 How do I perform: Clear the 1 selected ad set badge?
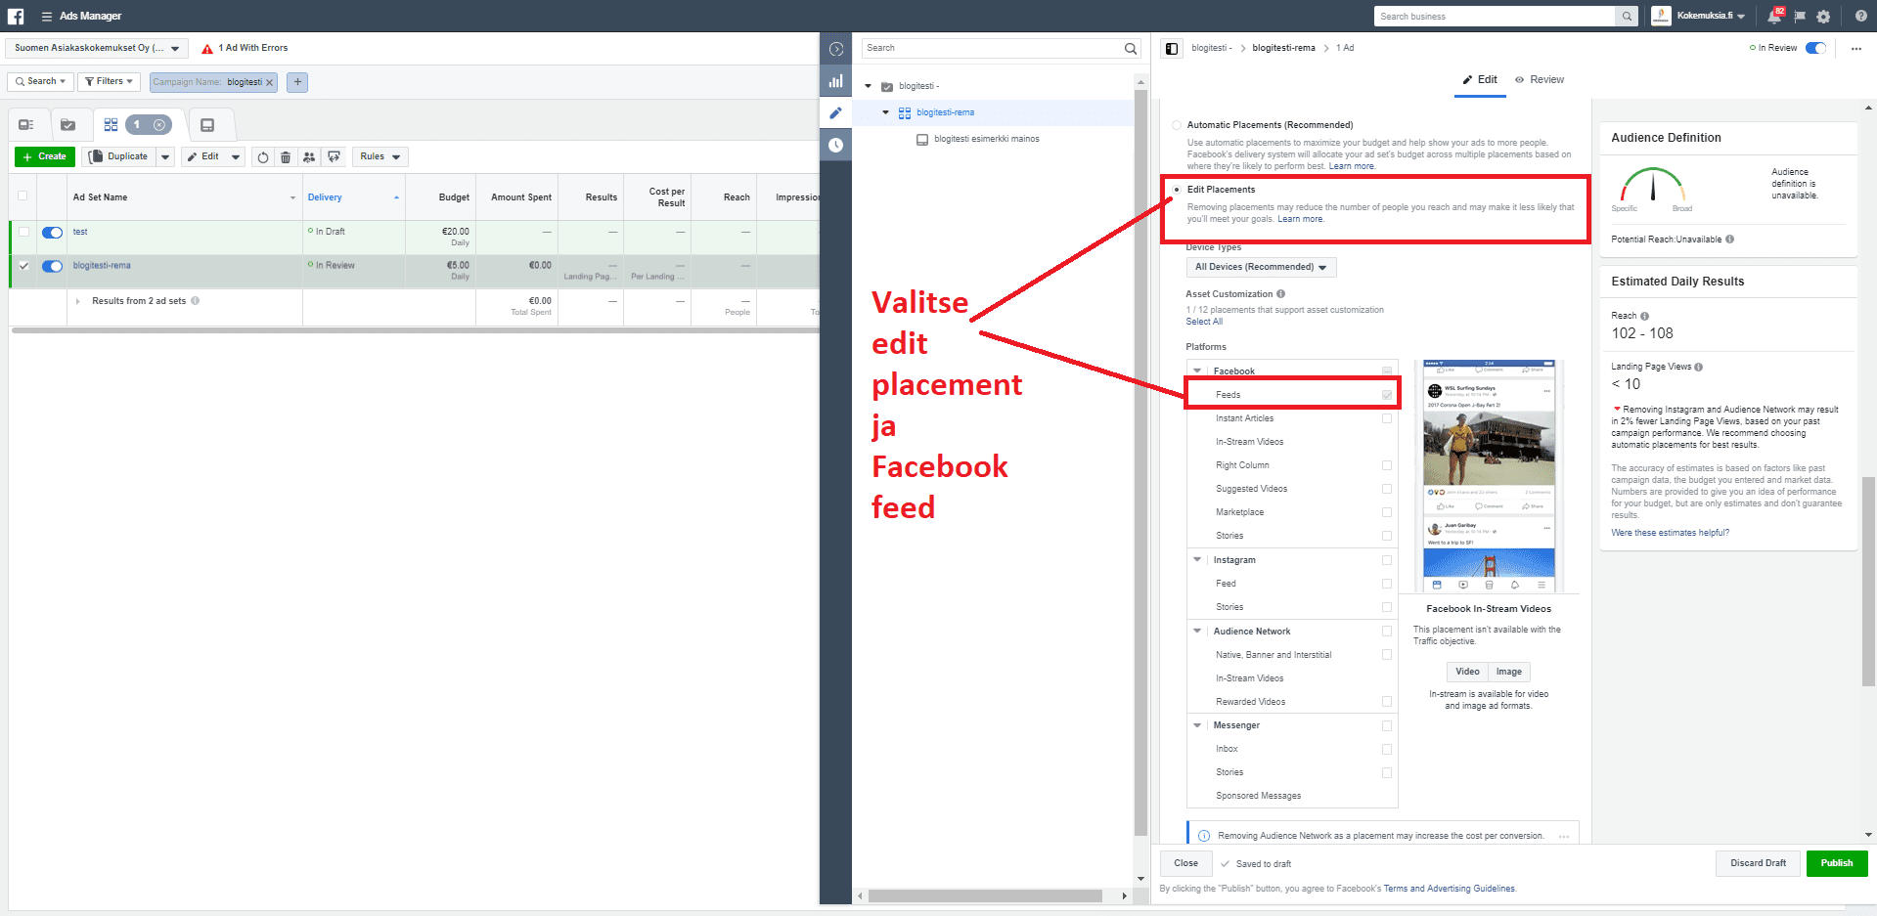159,125
